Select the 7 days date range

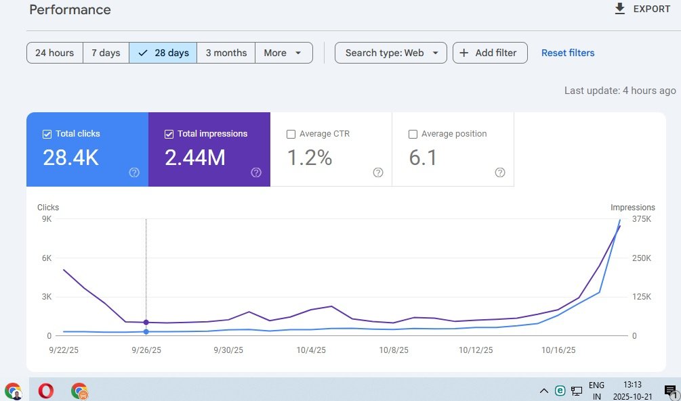pyautogui.click(x=106, y=53)
